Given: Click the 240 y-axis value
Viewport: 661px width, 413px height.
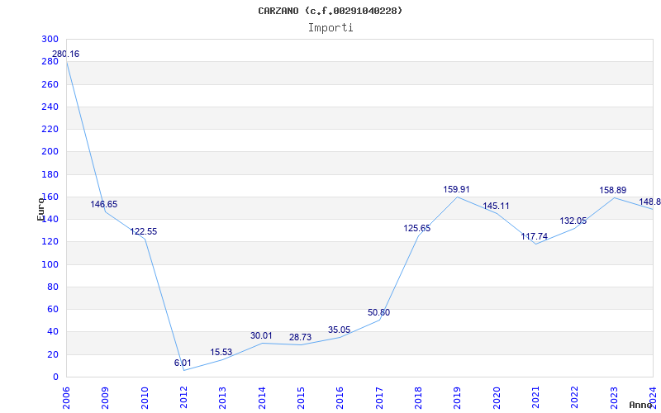Looking at the screenshot, I should point(50,107).
